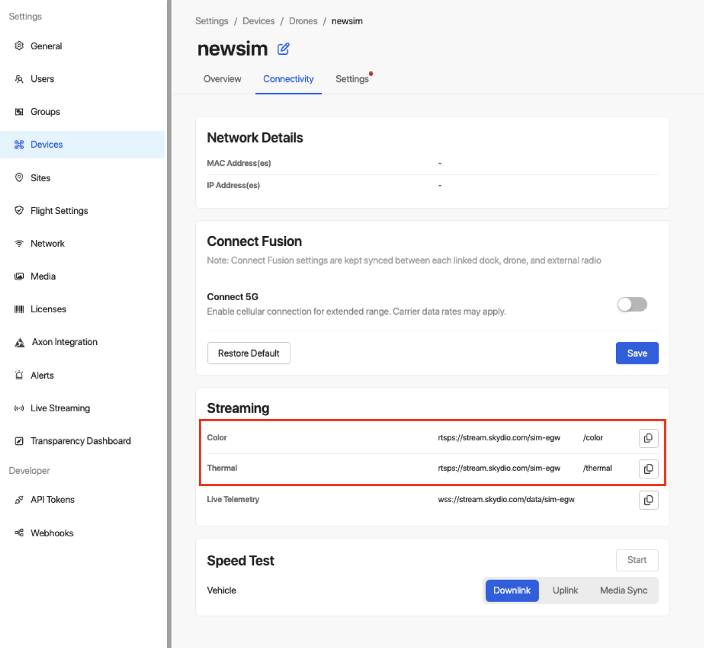The width and height of the screenshot is (704, 648).
Task: Select Media Sync speed test mode
Action: [624, 590]
